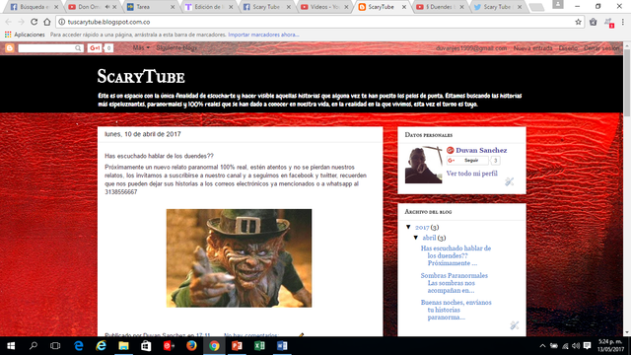Open the Windows Store taskbar icon

(146, 346)
